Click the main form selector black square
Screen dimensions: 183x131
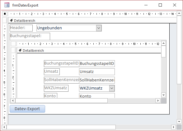tap(5, 14)
